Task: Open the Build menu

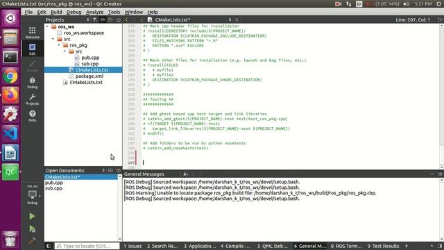Action: click(56, 12)
